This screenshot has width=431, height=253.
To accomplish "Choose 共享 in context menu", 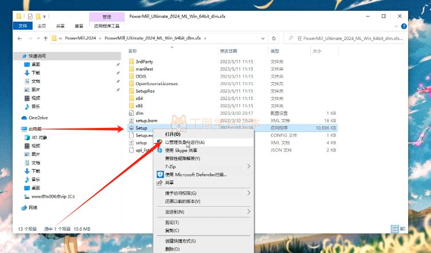I will (x=169, y=183).
